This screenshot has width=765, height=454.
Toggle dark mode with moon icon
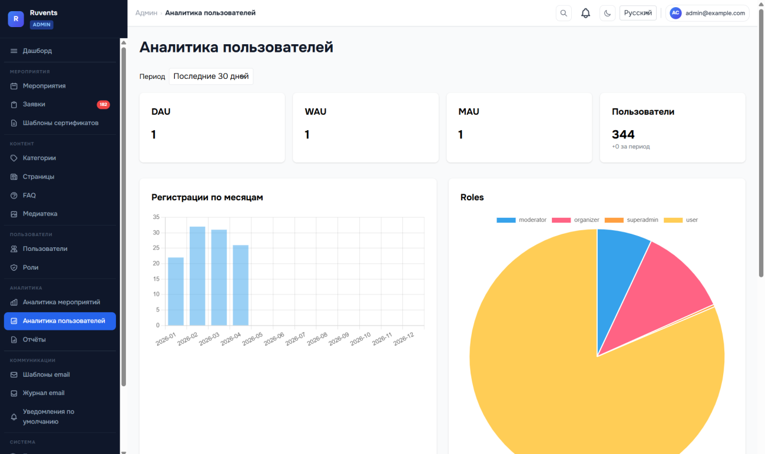coord(607,13)
